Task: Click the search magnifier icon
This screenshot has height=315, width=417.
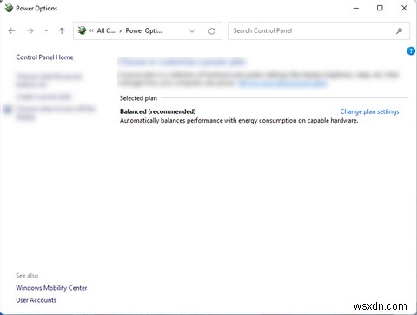Action: coord(399,30)
